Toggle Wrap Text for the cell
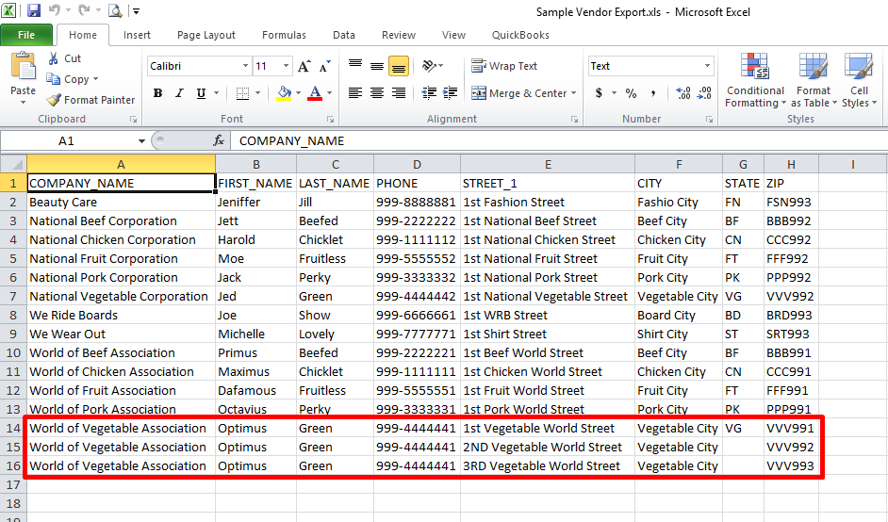 (x=504, y=66)
